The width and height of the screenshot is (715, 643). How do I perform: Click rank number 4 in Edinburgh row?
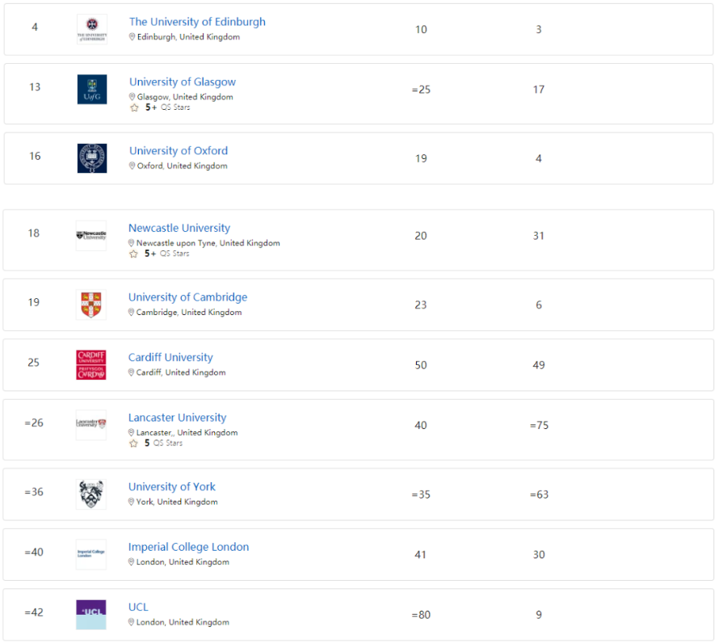35,27
